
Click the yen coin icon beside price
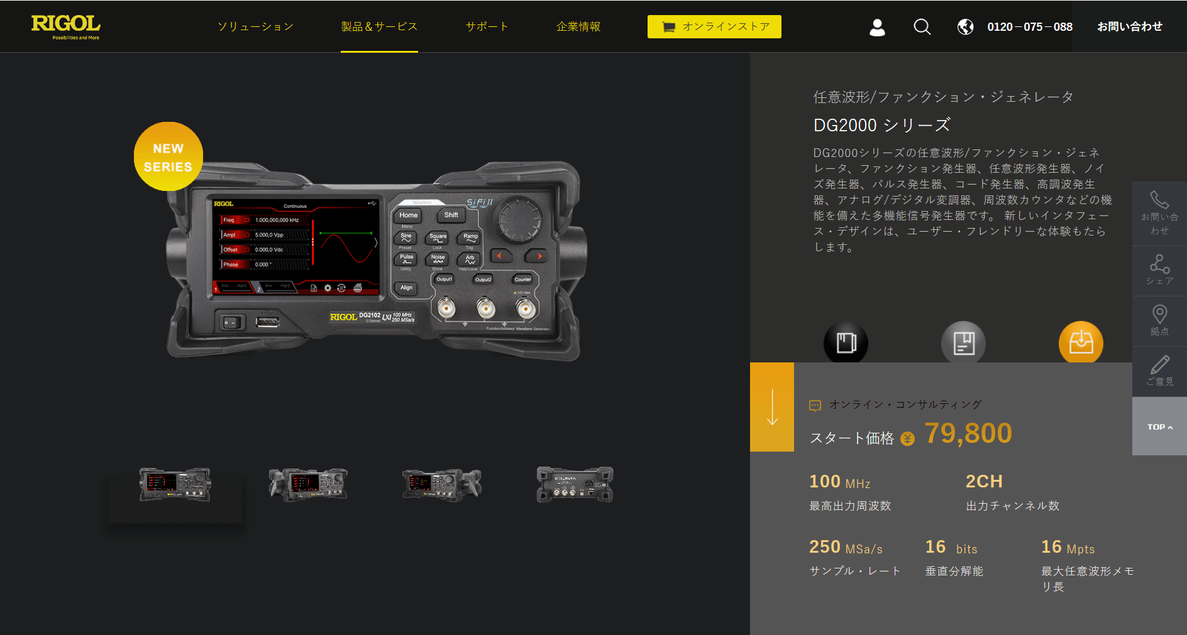pyautogui.click(x=907, y=439)
